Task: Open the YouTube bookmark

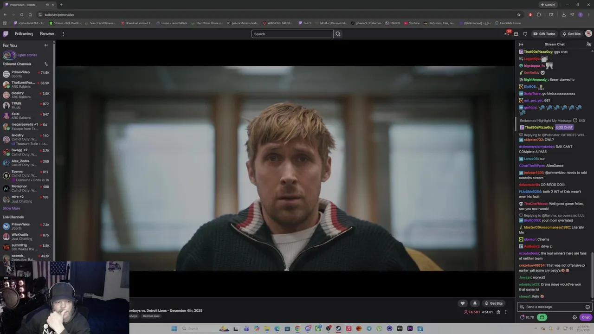Action: [x=412, y=23]
